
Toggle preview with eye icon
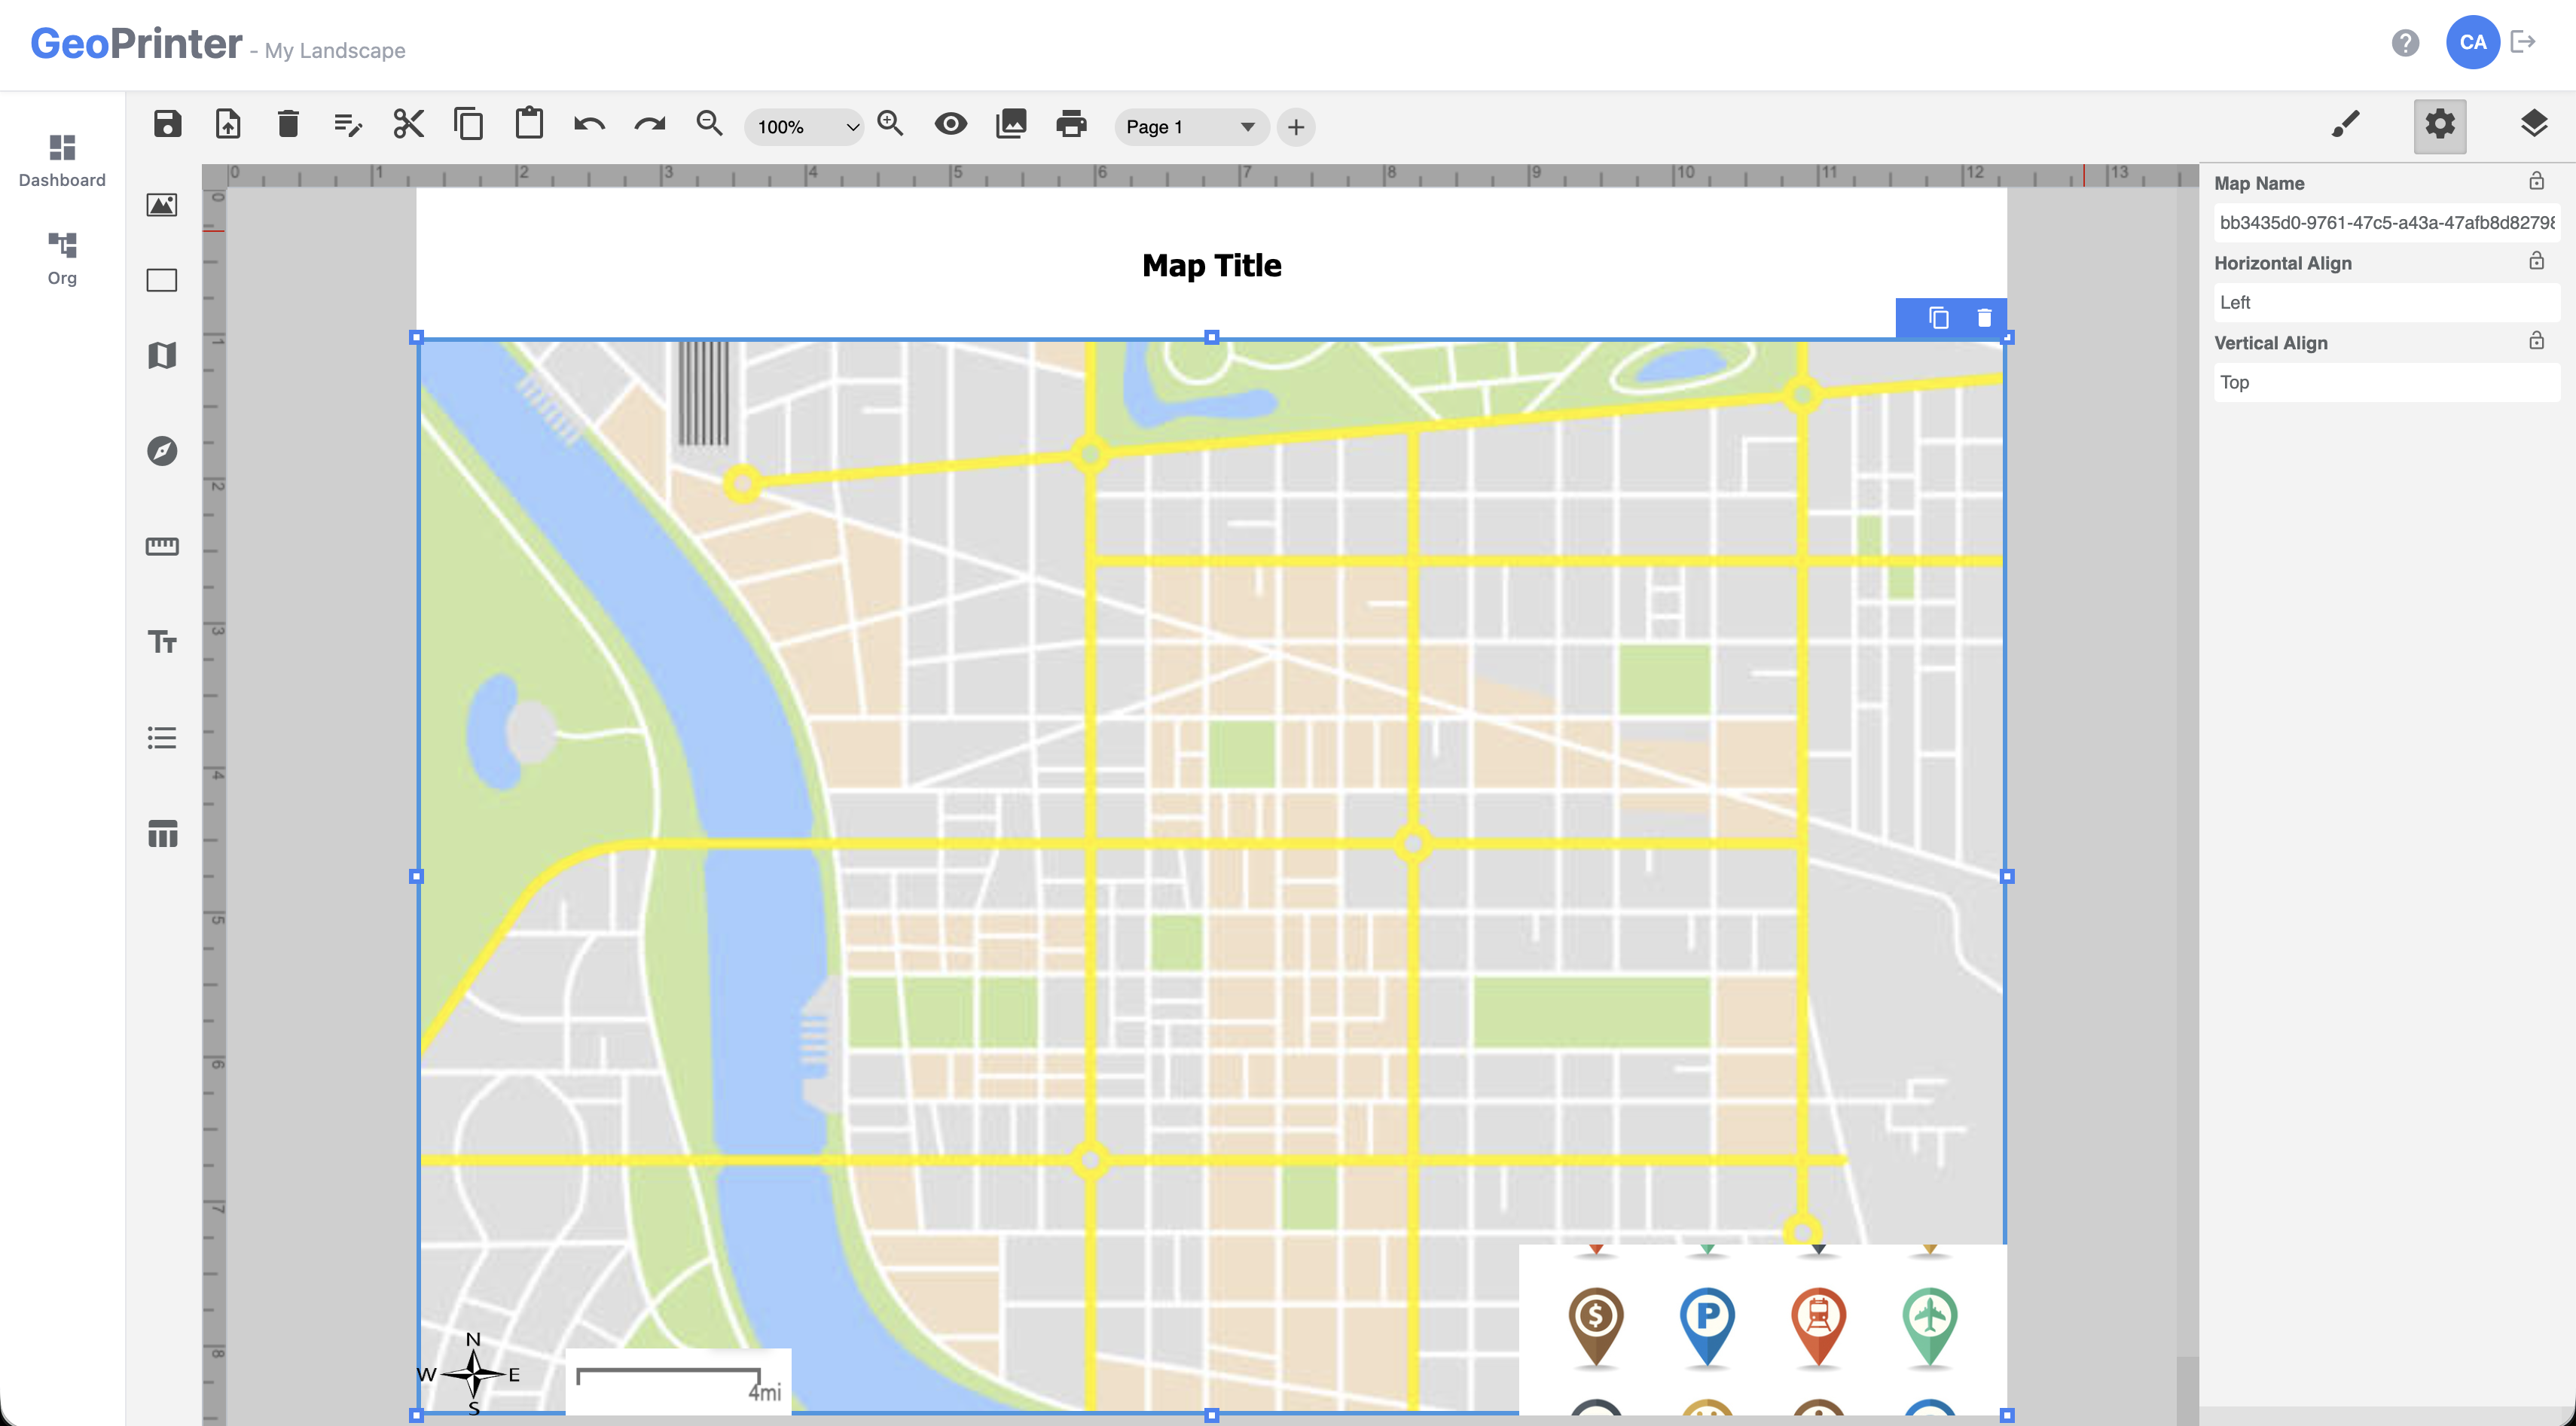pyautogui.click(x=951, y=125)
